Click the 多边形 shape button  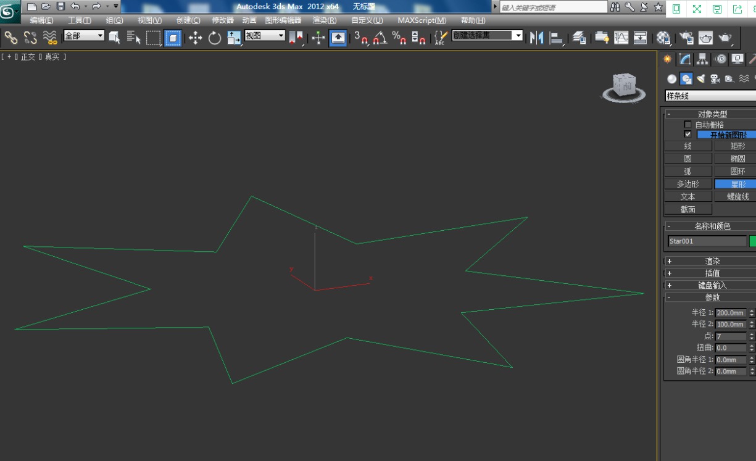688,184
